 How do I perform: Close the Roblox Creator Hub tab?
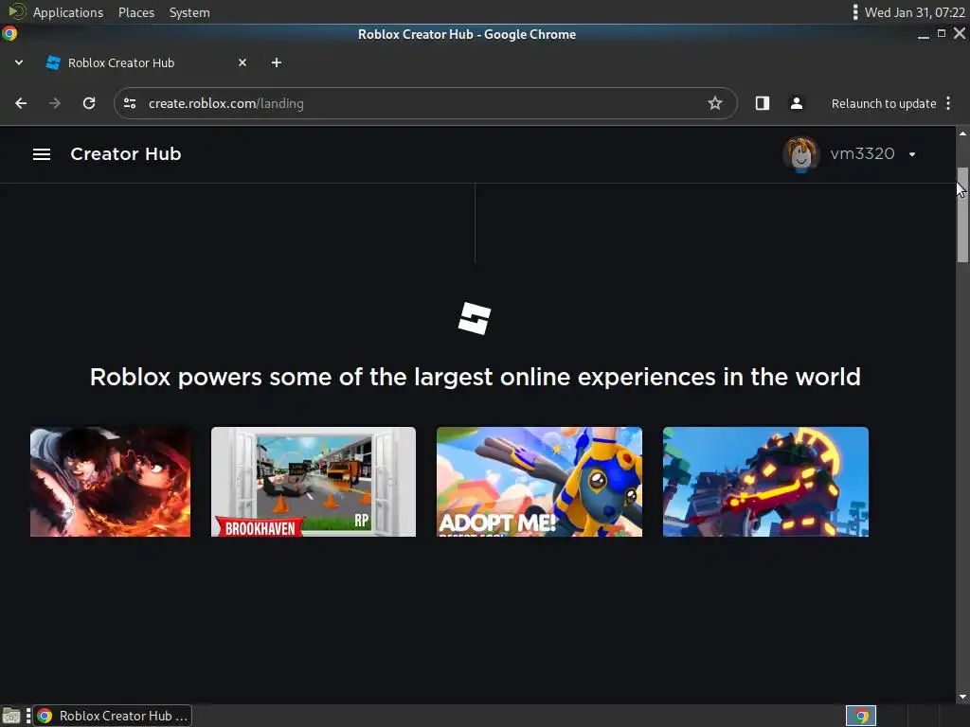pos(242,62)
